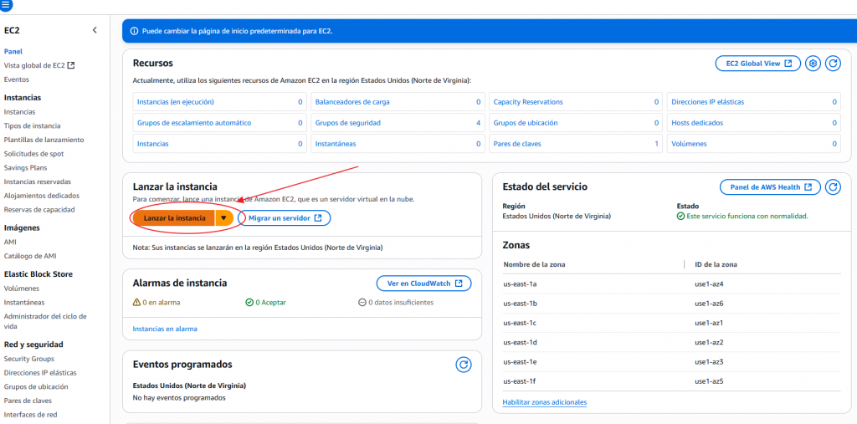Open Grupos de ubicación resource tile

click(576, 123)
